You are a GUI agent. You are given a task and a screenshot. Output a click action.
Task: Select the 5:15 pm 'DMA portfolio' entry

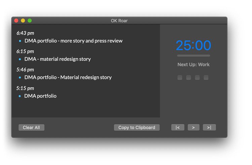pyautogui.click(x=40, y=96)
